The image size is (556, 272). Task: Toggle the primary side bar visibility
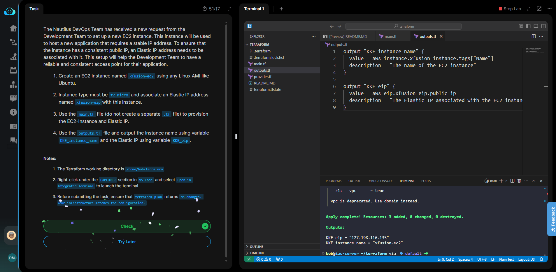coord(528,26)
